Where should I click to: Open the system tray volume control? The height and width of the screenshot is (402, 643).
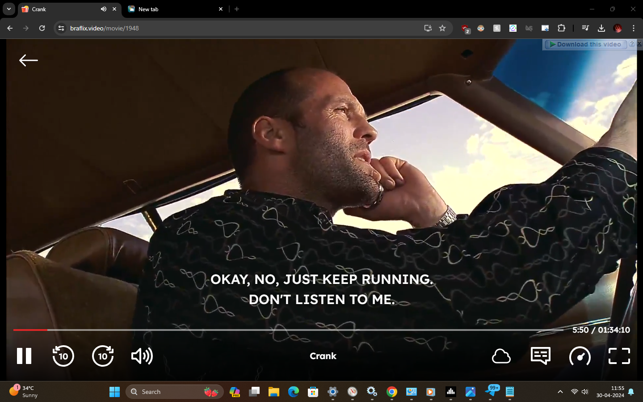(585, 392)
